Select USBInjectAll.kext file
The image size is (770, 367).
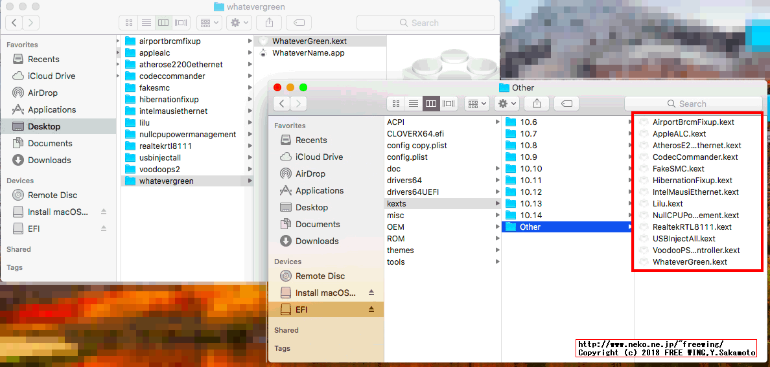point(684,238)
